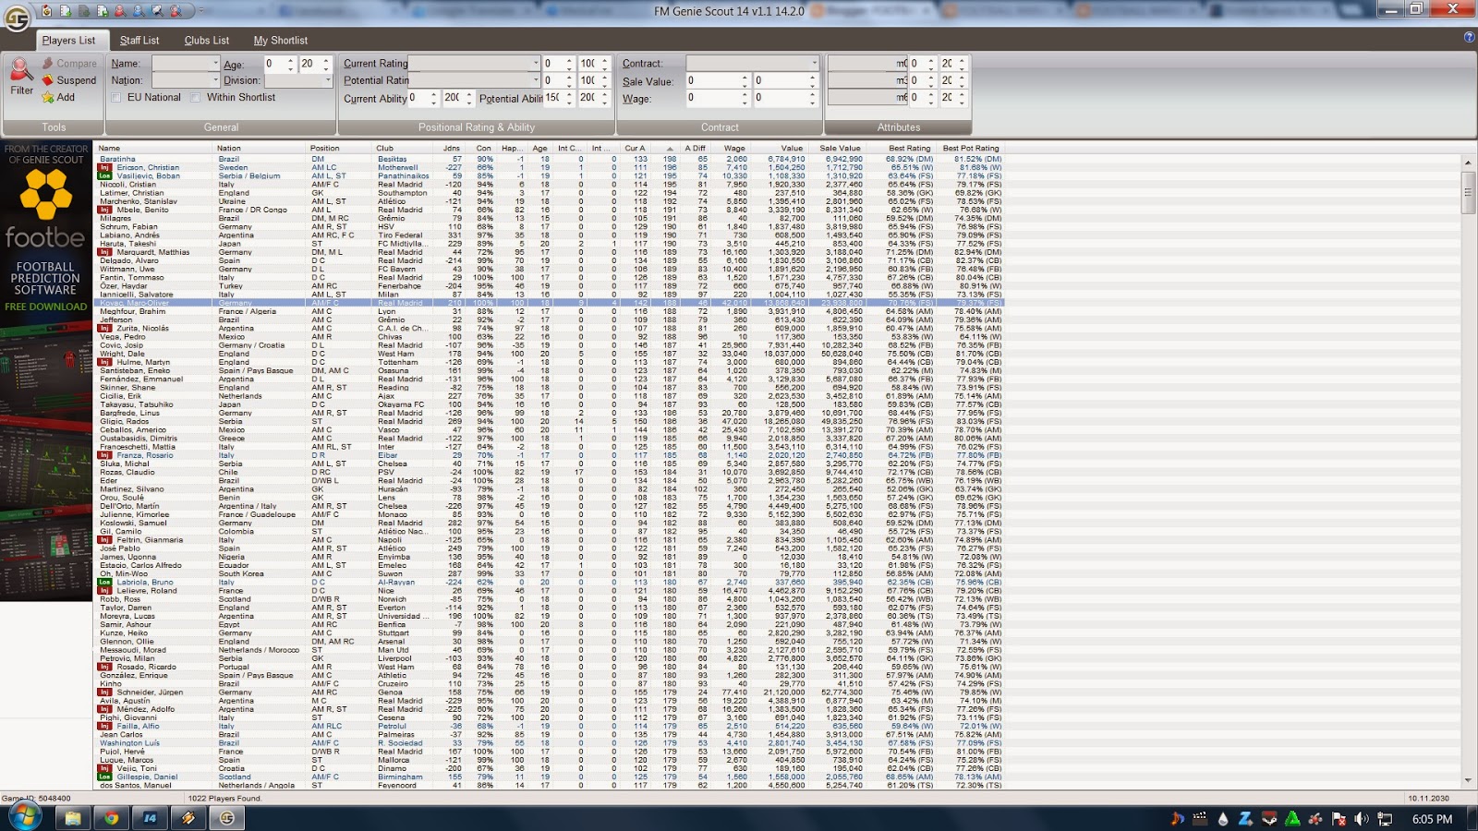The width and height of the screenshot is (1478, 831).
Task: Click the Genie Scout taskbar icon
Action: click(x=226, y=818)
